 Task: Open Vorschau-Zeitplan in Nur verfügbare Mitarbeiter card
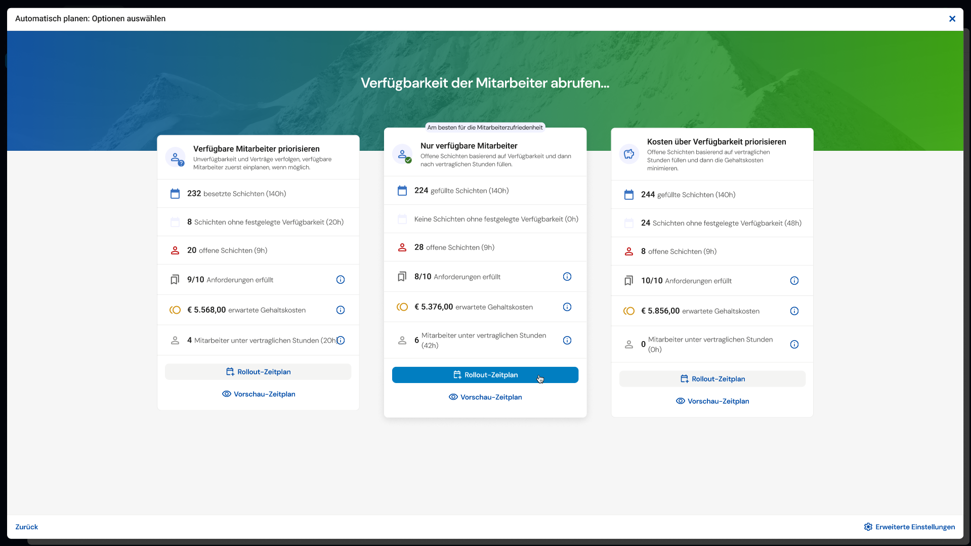point(485,397)
